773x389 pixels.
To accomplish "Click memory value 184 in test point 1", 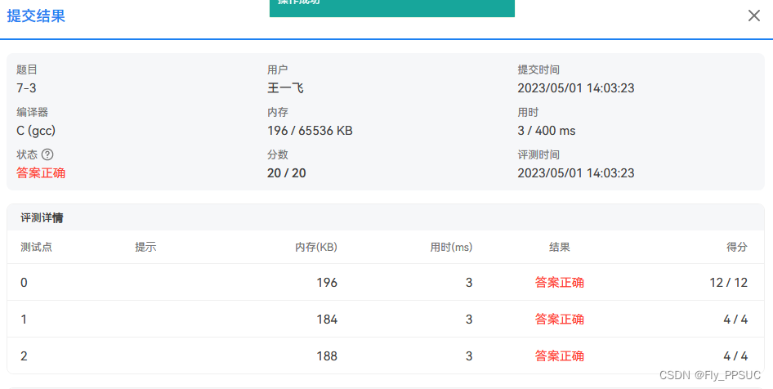I will pyautogui.click(x=327, y=320).
